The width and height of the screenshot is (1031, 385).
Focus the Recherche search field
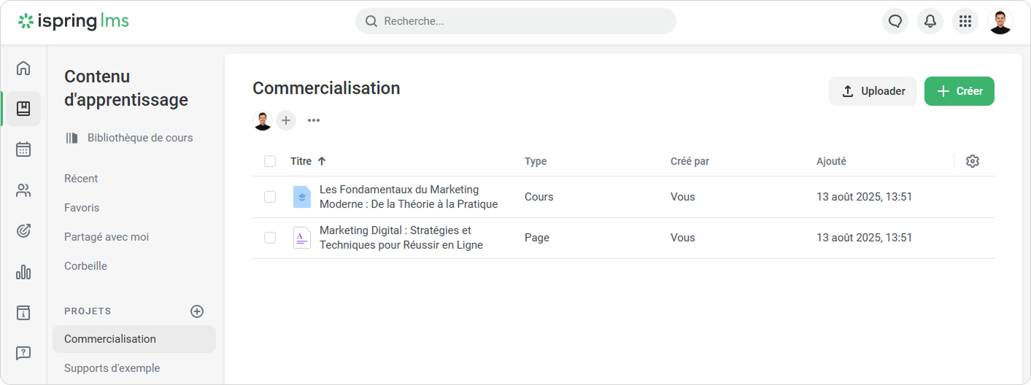click(515, 21)
